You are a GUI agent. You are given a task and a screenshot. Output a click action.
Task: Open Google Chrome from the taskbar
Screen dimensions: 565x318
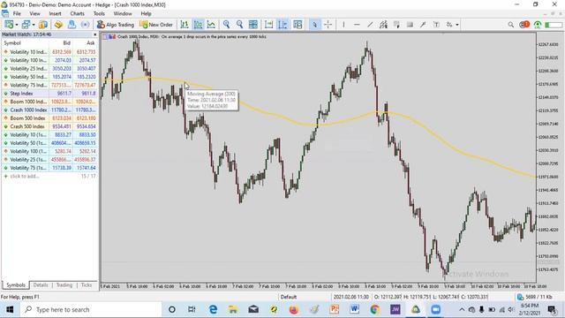coord(374,309)
